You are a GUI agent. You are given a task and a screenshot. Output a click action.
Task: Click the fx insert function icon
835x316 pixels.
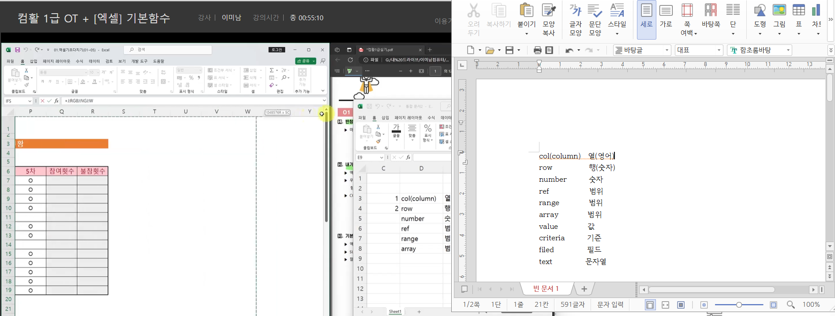pos(56,101)
